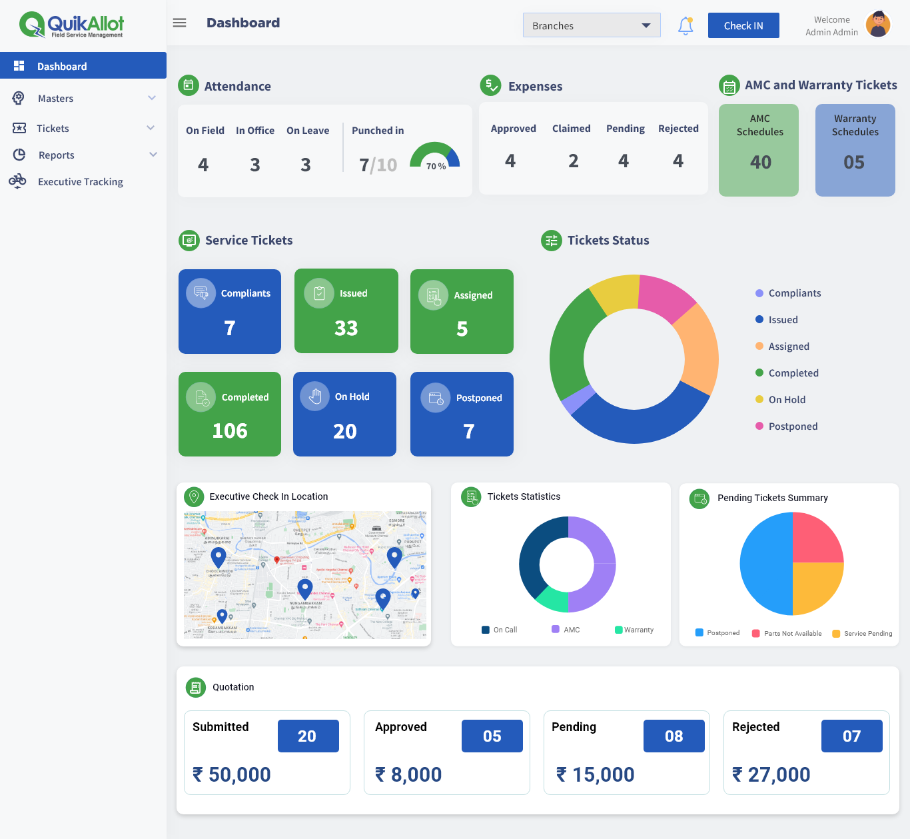This screenshot has width=910, height=839.
Task: Click the QuikAllot logo
Action: (x=71, y=24)
